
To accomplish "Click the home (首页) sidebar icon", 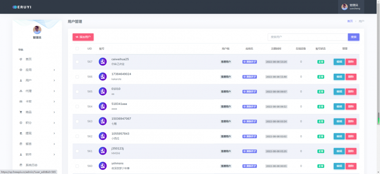I will (21, 59).
